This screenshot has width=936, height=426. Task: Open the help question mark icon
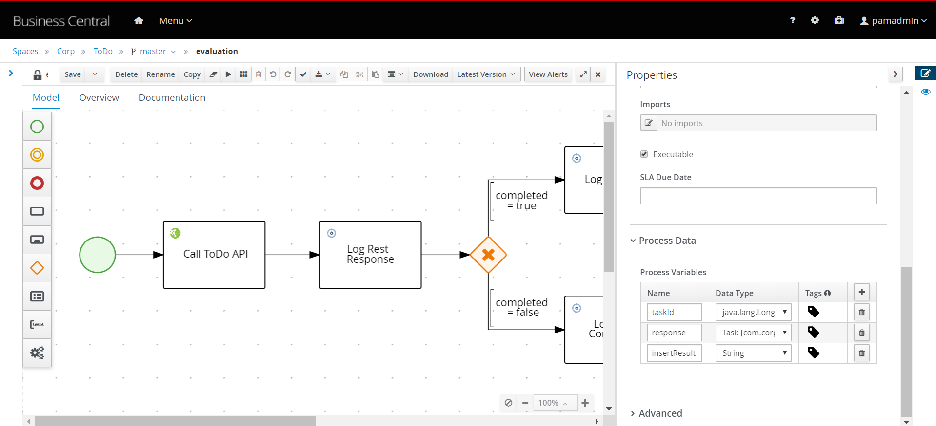[793, 20]
